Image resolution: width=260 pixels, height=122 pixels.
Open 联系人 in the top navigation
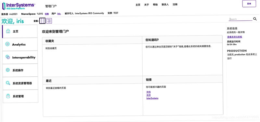coord(165,5)
